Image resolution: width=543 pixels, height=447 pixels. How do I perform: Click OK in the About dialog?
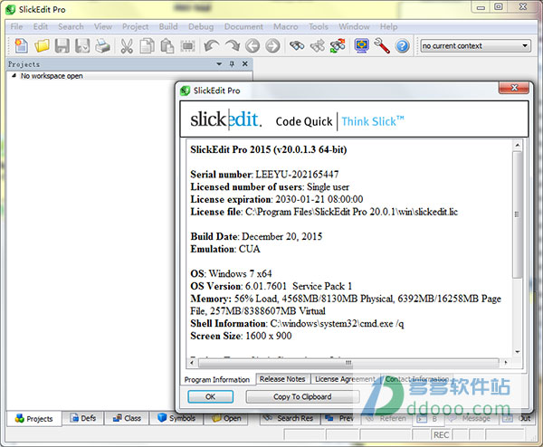211,397
